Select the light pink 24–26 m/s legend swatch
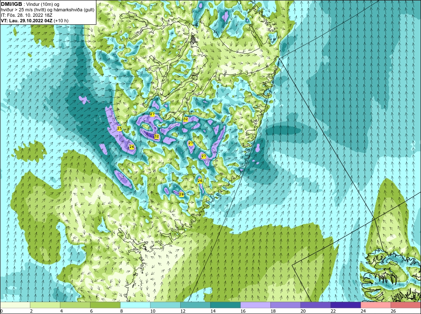 (376, 305)
